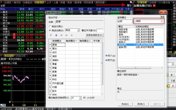Open the 自動監控 tab
The image size is (176, 110).
coord(28,2)
